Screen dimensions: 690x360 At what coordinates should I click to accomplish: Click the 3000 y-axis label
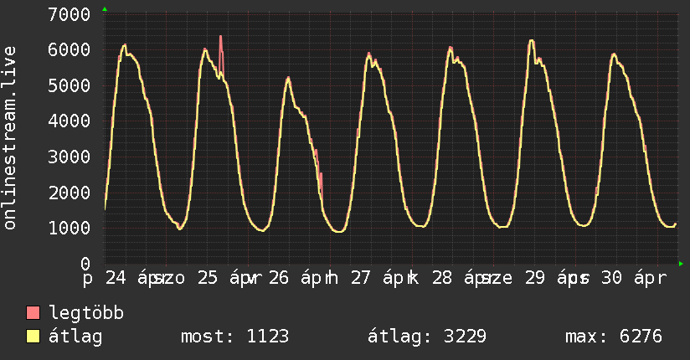pos(70,157)
